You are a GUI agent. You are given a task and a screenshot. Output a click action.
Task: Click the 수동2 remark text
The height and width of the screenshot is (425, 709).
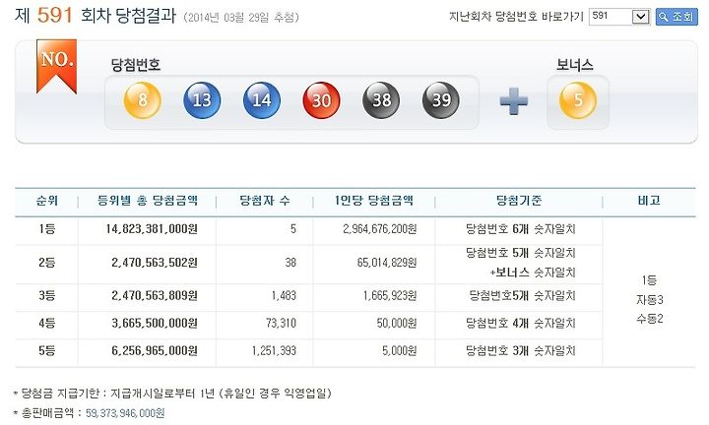click(x=649, y=319)
